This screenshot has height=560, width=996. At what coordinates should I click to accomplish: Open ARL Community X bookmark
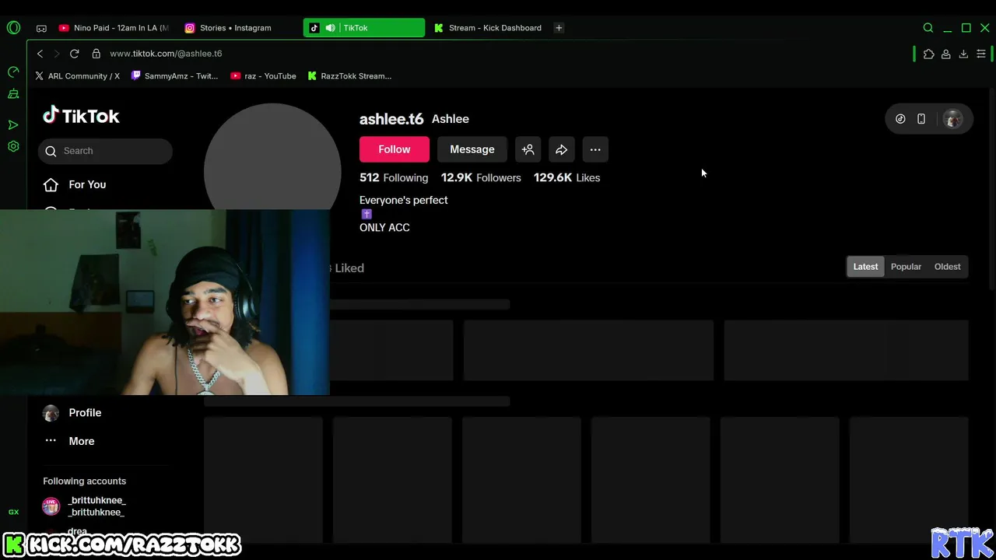pos(77,76)
